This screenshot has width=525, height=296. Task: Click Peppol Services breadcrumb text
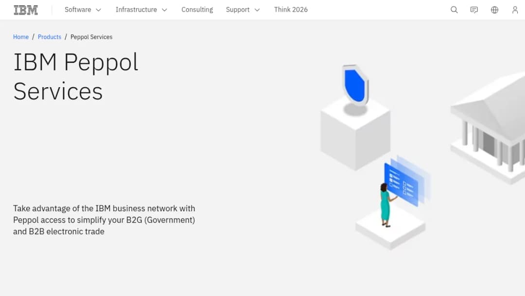click(91, 37)
